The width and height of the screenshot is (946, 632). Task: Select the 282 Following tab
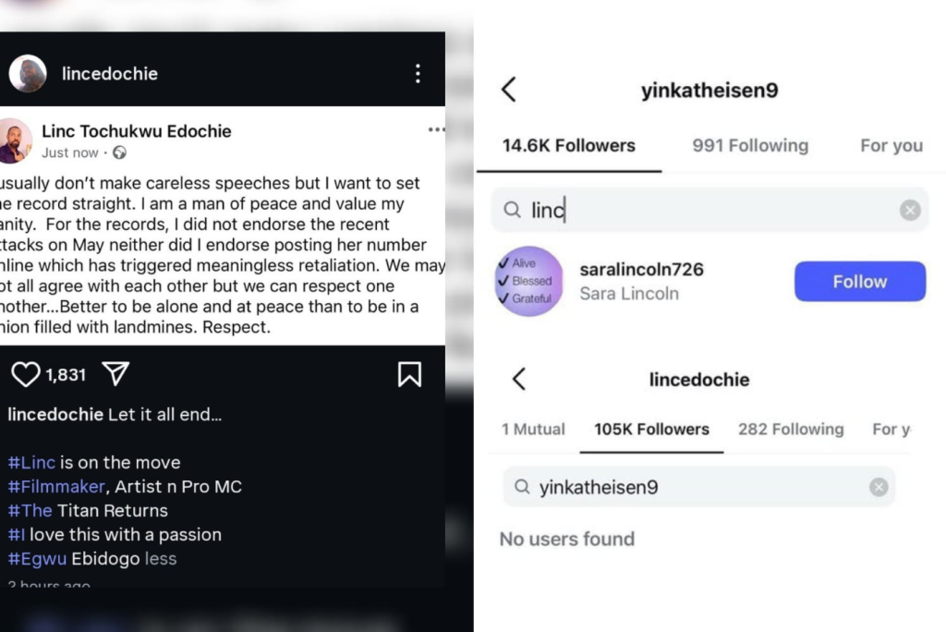pos(791,430)
